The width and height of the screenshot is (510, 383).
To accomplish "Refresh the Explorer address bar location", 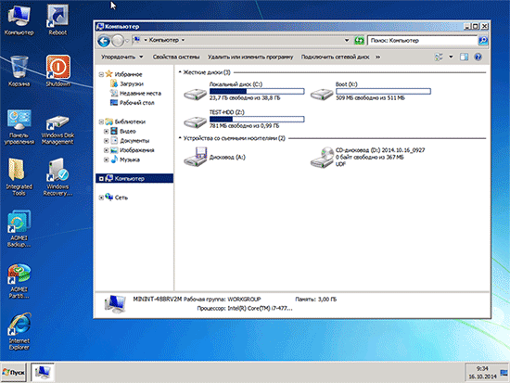I will pos(359,41).
